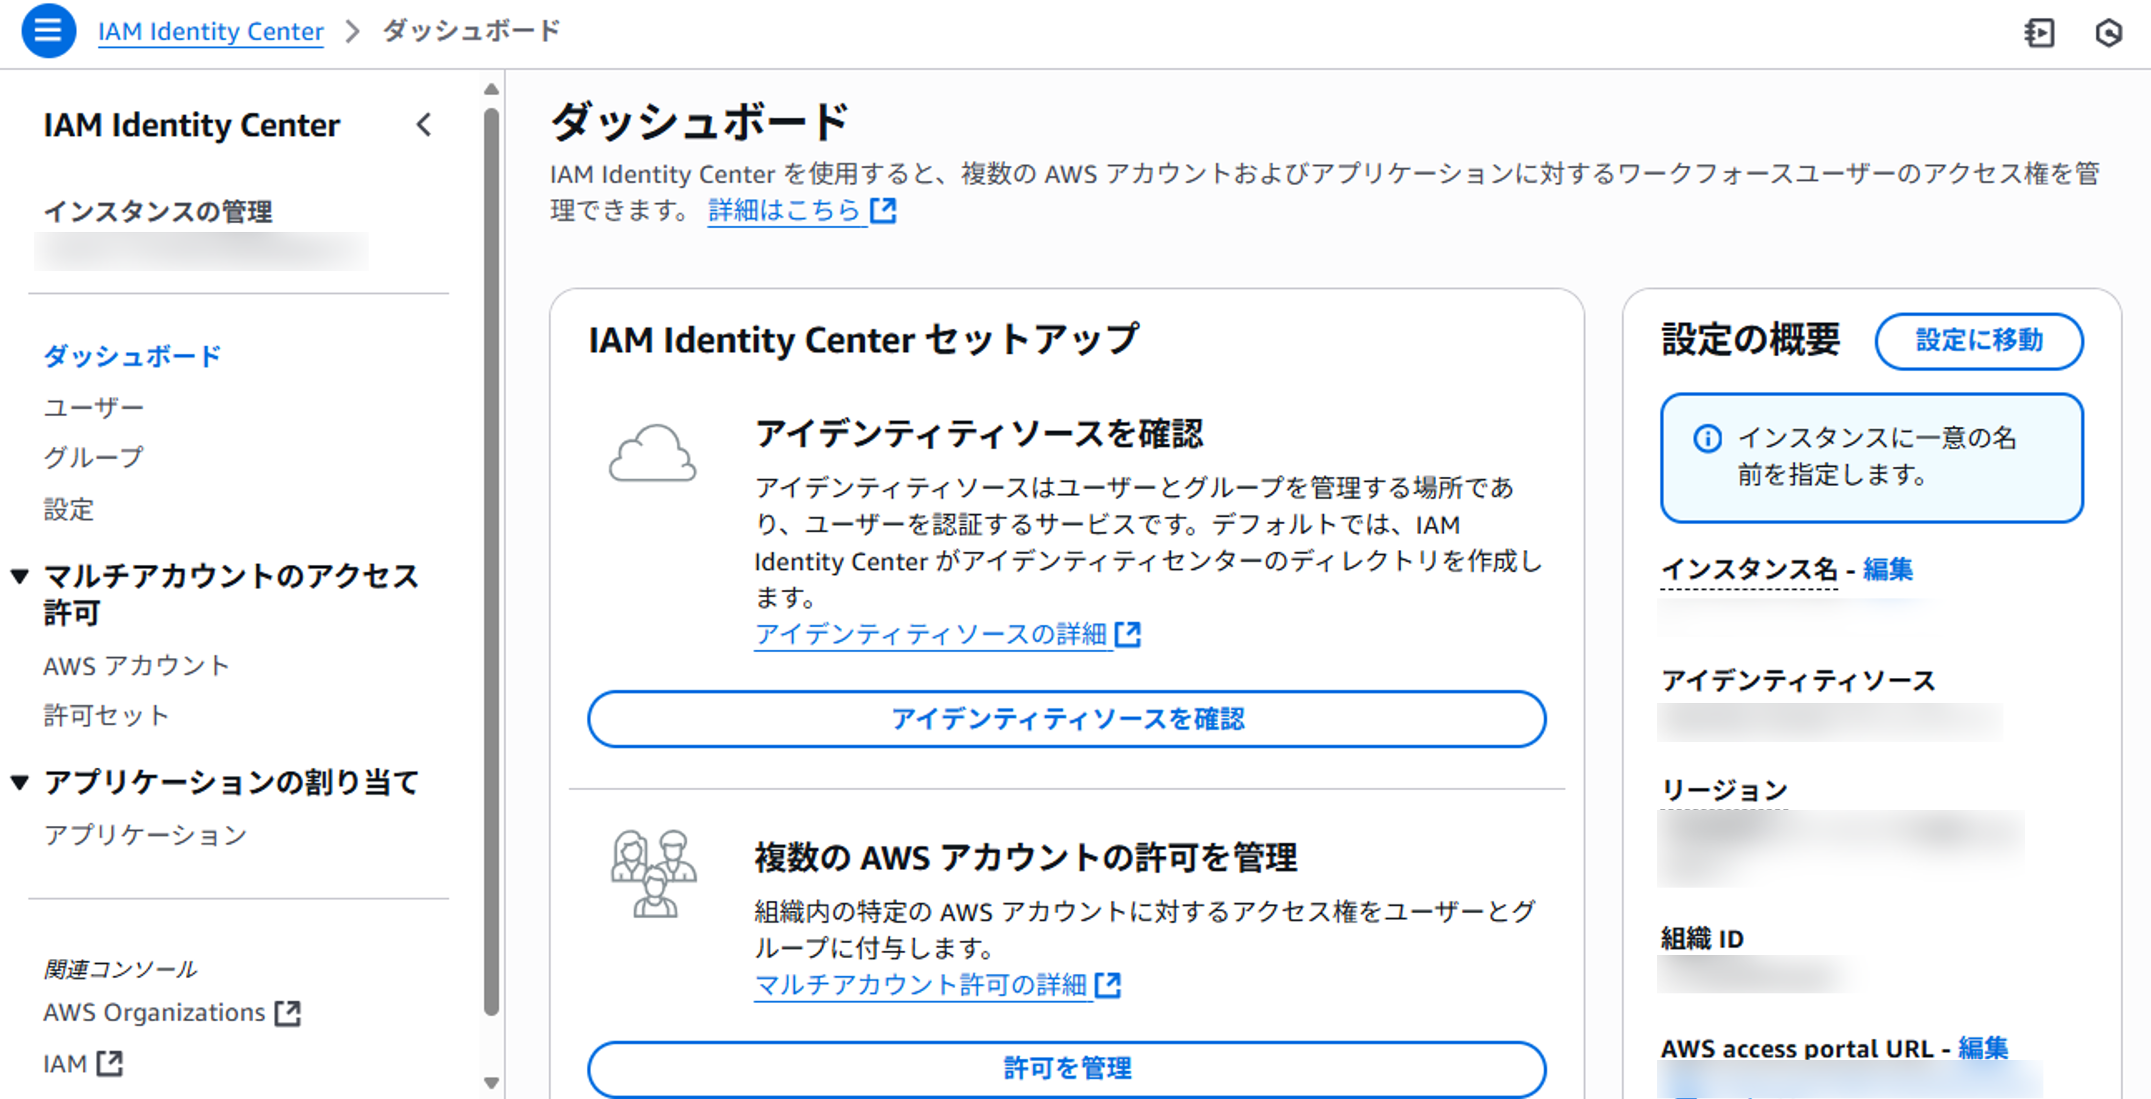Click the hexagon clock icon in header
The width and height of the screenshot is (2151, 1099).
click(x=2108, y=33)
